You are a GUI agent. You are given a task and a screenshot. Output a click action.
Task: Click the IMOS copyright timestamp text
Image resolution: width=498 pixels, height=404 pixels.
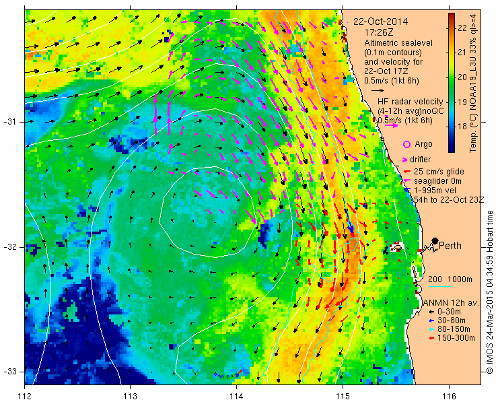[489, 292]
